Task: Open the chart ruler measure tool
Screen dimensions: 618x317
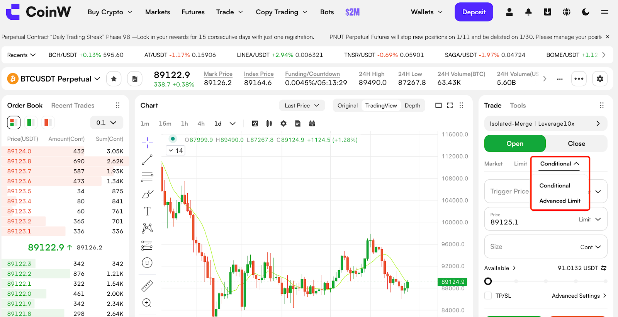Action: [x=147, y=286]
